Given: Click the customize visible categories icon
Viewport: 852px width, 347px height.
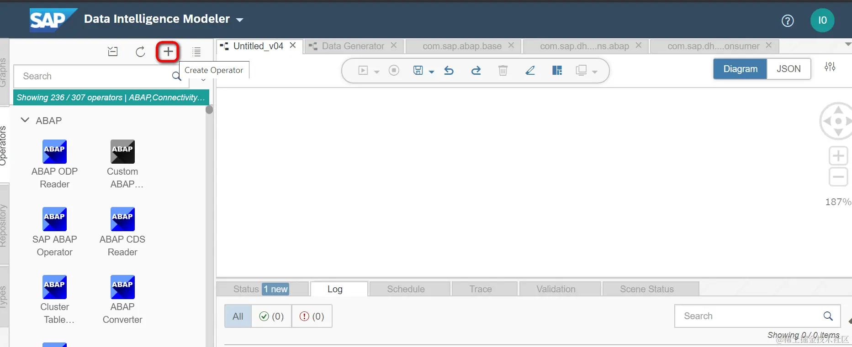Looking at the screenshot, I should pyautogui.click(x=113, y=52).
